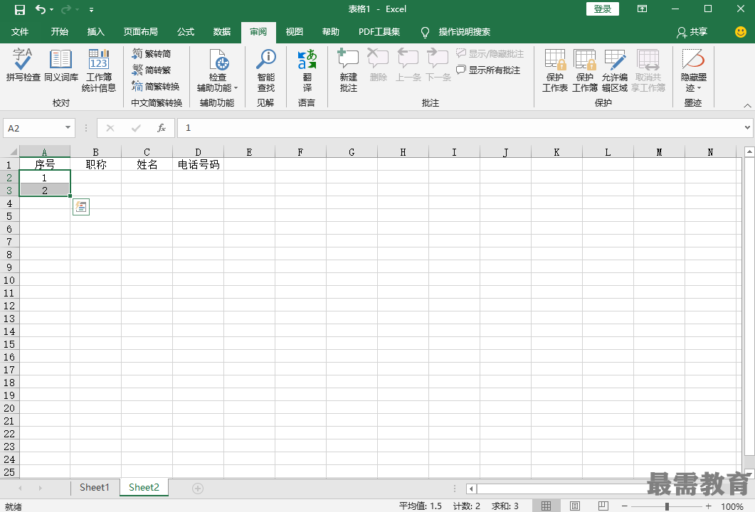Click the Save icon in title bar
Viewport: 755px width, 512px height.
(20, 9)
